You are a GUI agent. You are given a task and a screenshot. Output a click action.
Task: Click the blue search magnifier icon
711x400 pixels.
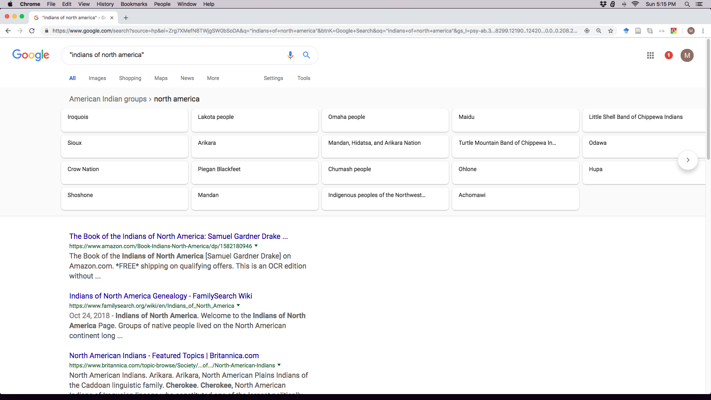[x=306, y=55]
